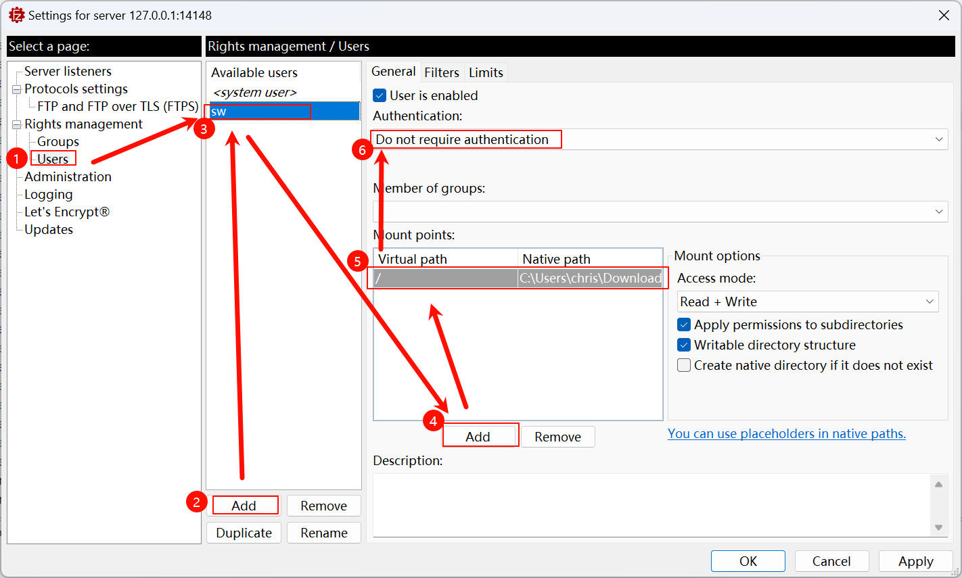This screenshot has height=578, width=962.
Task: Click the native path C:\Users\chris\Download cell
Action: click(x=590, y=278)
